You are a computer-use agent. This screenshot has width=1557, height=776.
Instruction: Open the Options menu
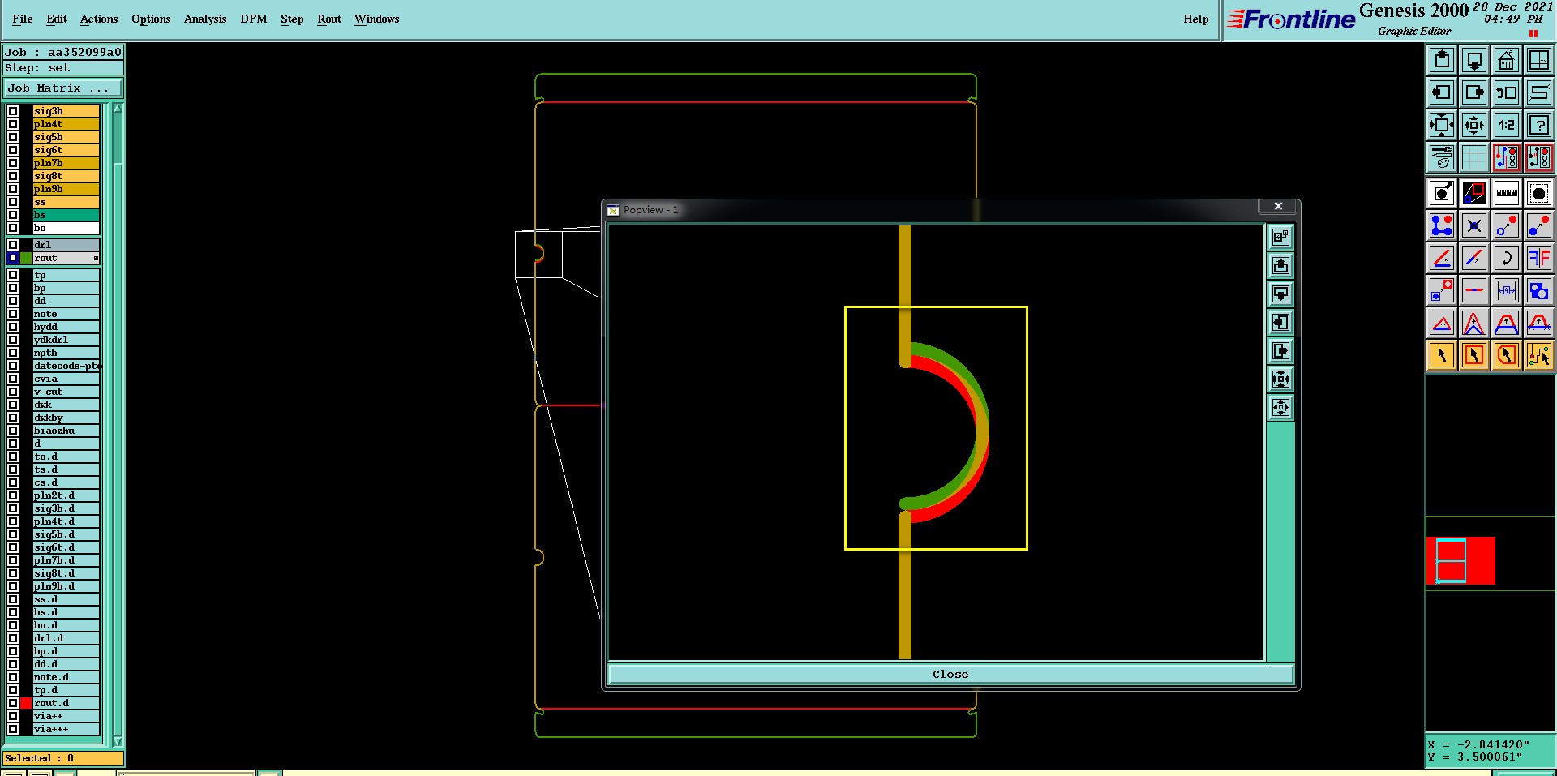(151, 19)
